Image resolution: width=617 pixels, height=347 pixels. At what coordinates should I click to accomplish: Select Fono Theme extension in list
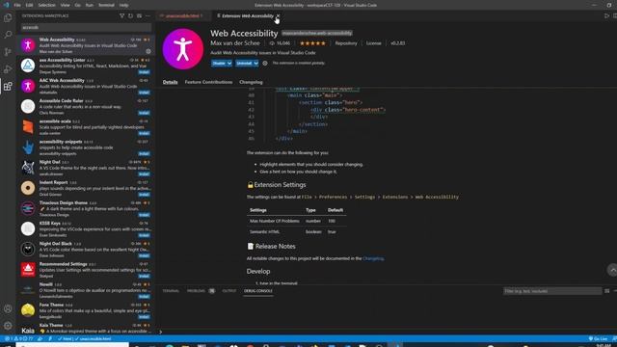point(86,310)
